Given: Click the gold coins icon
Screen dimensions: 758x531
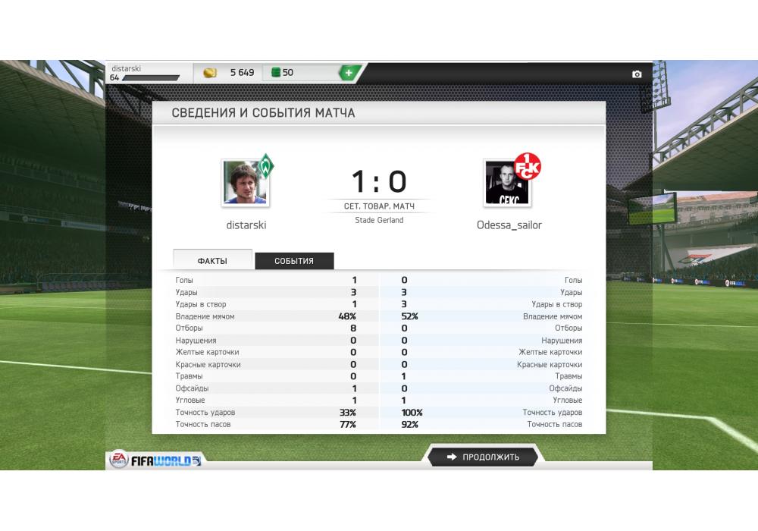Looking at the screenshot, I should tap(210, 73).
